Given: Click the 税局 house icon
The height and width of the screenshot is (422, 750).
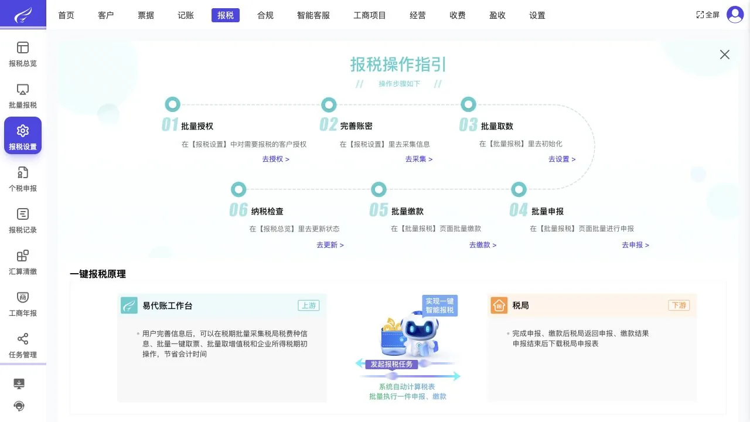Looking at the screenshot, I should (499, 305).
